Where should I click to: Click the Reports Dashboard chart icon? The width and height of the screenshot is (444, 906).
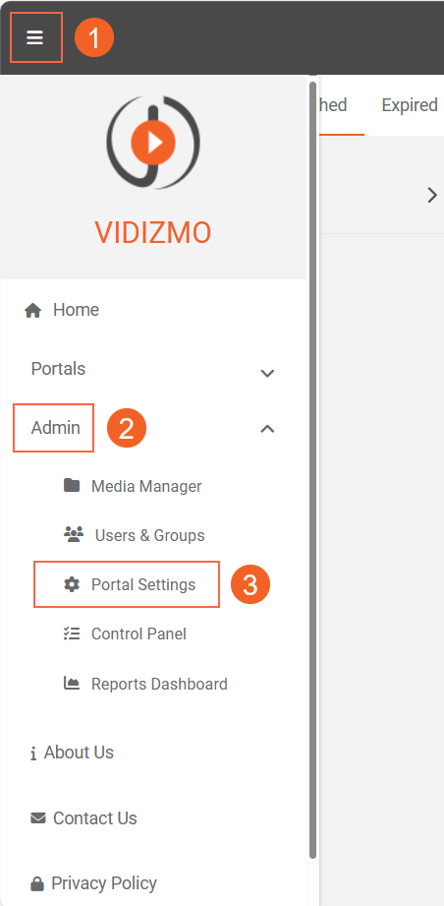72,683
